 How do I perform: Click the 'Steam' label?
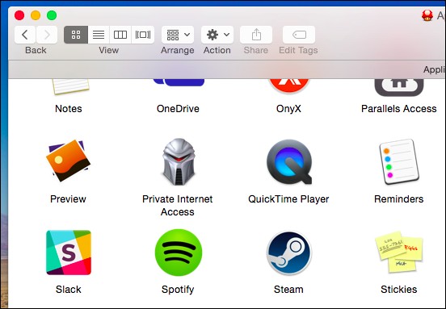[288, 290]
